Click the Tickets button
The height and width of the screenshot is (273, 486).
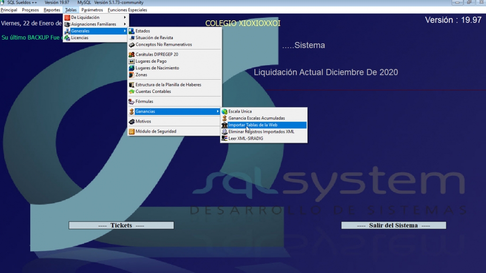click(x=121, y=225)
